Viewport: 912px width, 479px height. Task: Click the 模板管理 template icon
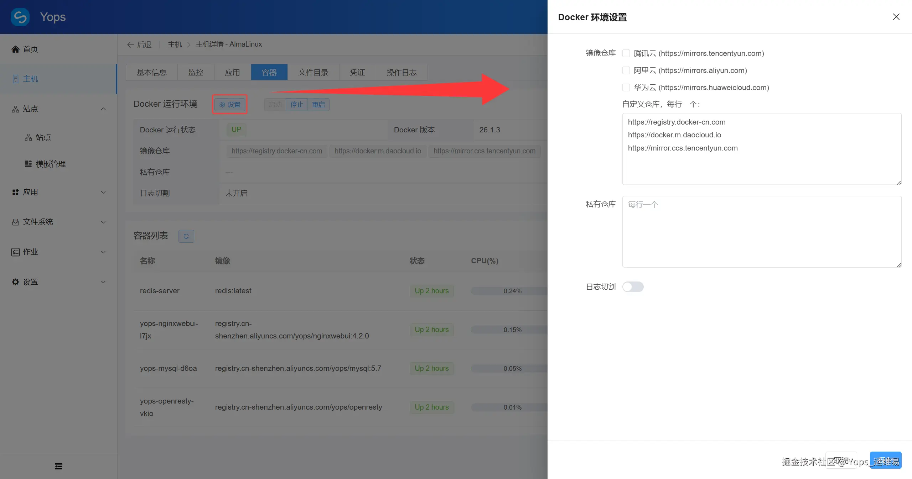(28, 164)
